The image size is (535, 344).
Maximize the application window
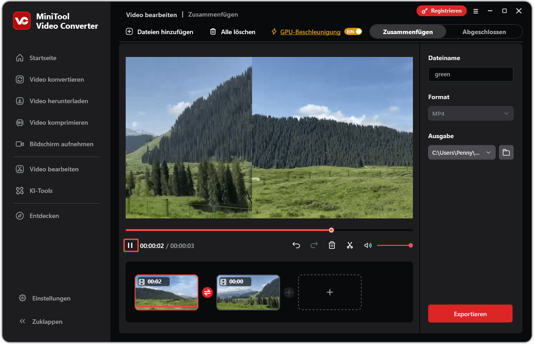pyautogui.click(x=504, y=11)
